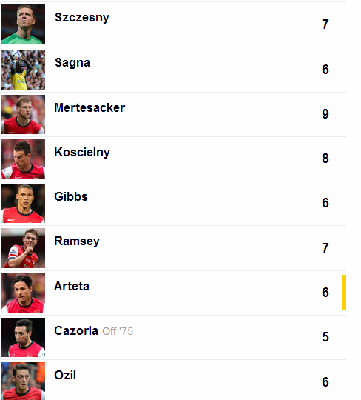Viewport: 361px width, 400px height.
Task: Click the Ramsey name link
Action: [x=77, y=241]
